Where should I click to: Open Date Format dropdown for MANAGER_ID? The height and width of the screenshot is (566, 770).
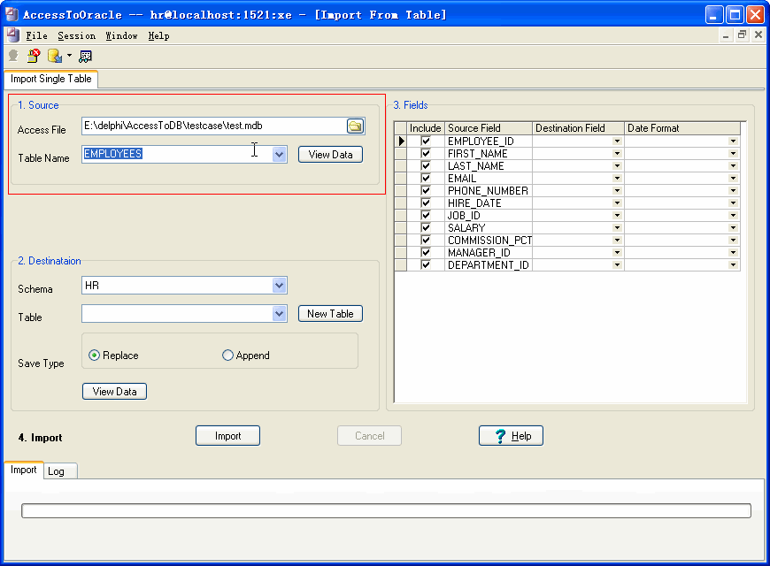[x=733, y=252]
